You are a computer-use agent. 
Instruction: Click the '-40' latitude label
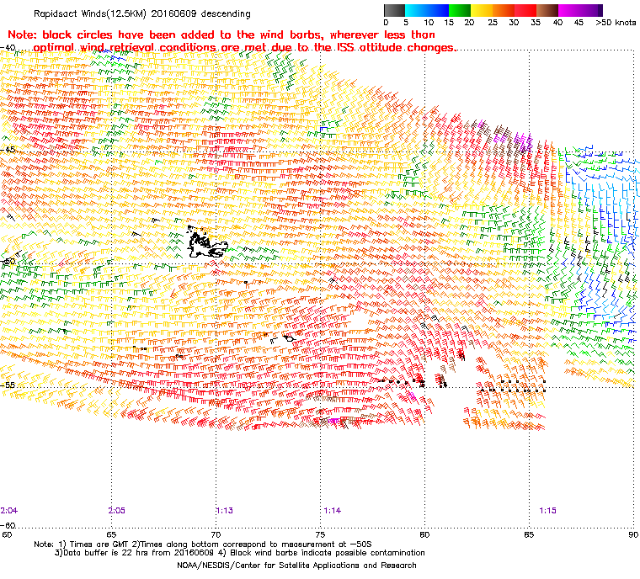coord(8,48)
